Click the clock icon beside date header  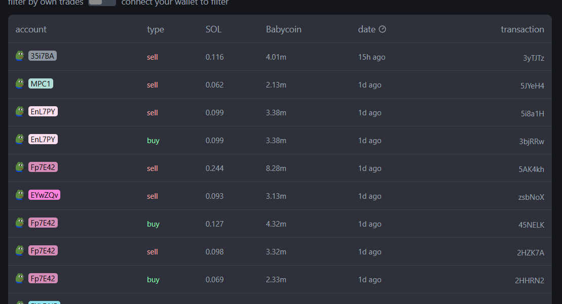coord(383,29)
